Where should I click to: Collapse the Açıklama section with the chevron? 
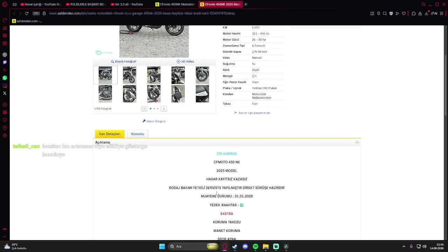[357, 142]
